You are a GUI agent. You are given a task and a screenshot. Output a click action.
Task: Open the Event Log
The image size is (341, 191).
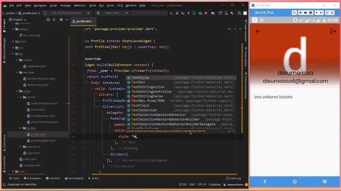tap(233, 178)
